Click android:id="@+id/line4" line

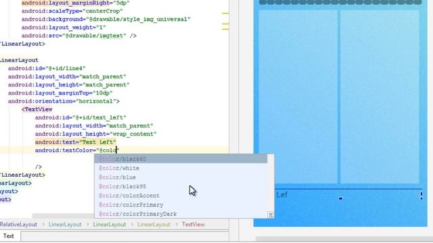point(47,68)
